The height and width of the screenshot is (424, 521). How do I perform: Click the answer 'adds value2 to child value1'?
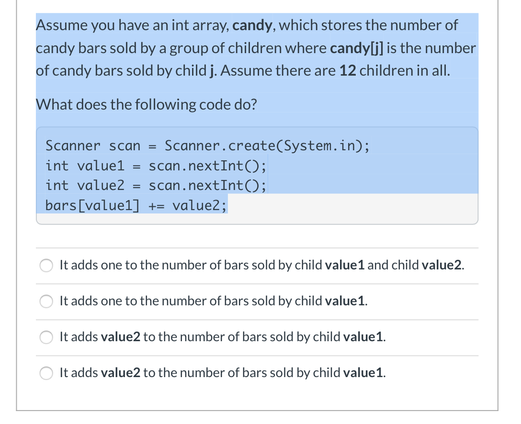(221, 337)
